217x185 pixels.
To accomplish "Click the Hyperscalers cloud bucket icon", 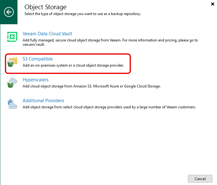I will tap(12, 83).
